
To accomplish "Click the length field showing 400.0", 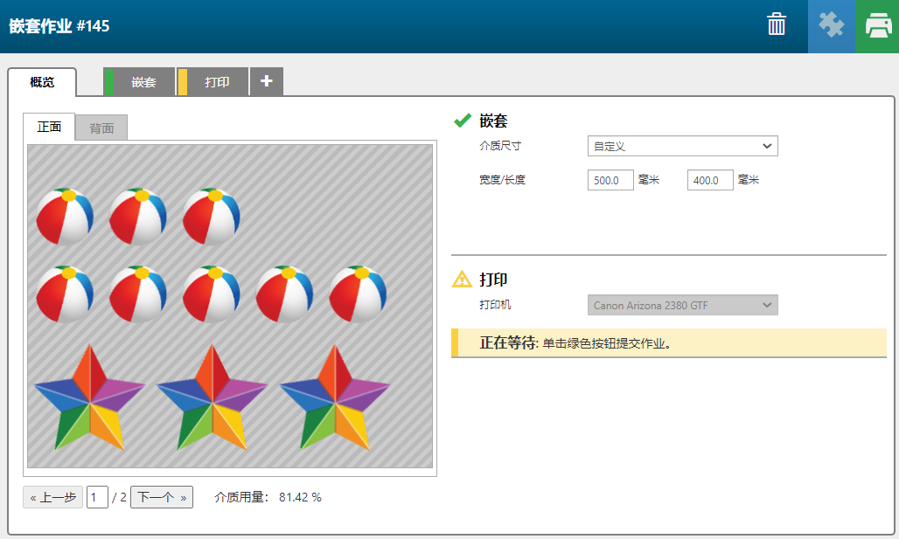I will pyautogui.click(x=710, y=180).
